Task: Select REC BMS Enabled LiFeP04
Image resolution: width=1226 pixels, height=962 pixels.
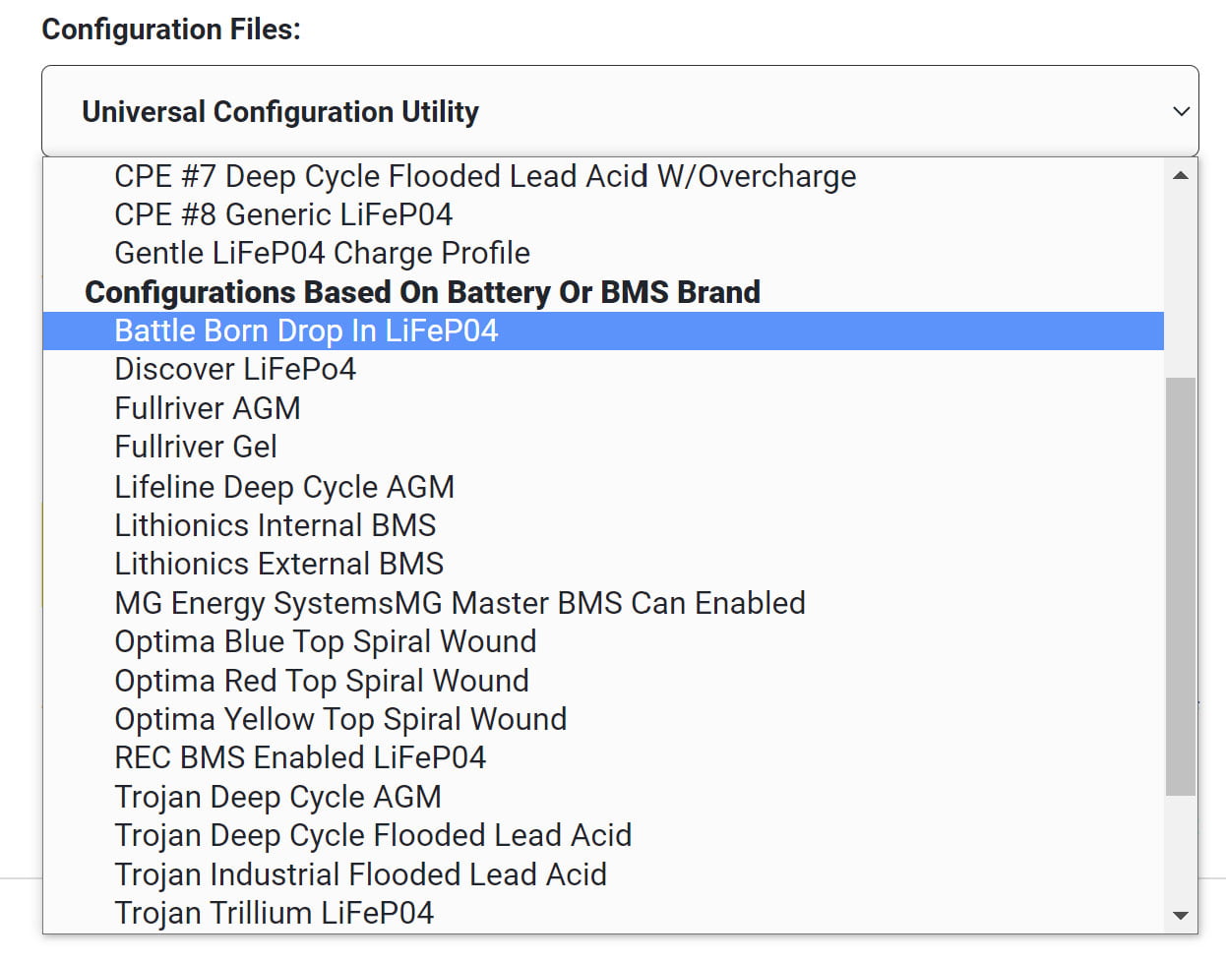Action: (x=603, y=757)
